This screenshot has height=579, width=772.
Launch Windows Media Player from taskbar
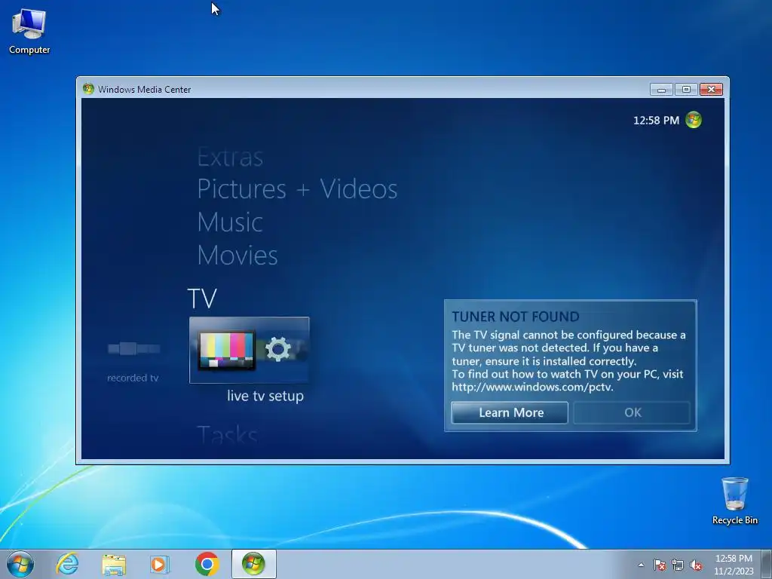click(160, 564)
